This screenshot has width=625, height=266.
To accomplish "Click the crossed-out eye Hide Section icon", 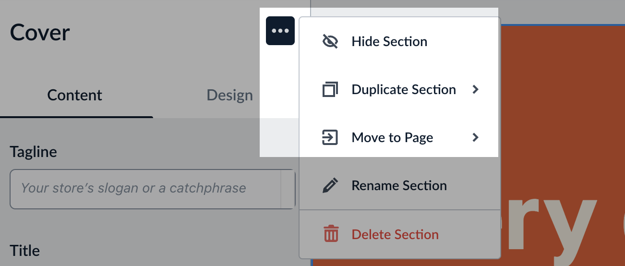I will (330, 42).
